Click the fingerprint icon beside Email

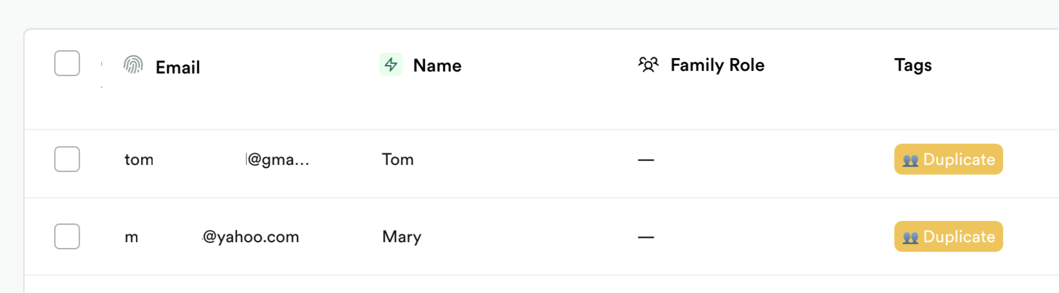tap(133, 64)
